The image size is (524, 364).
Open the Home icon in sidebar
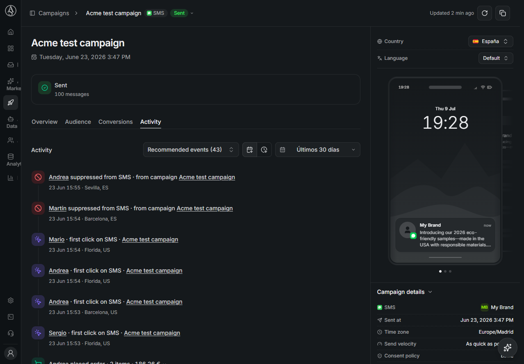pos(11,32)
